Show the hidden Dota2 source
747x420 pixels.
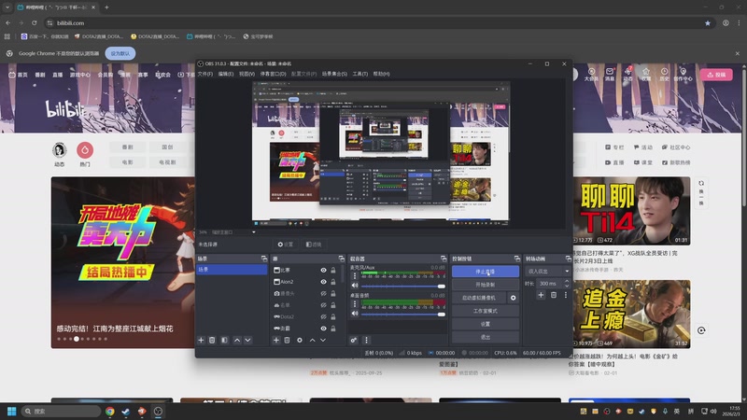[323, 316]
